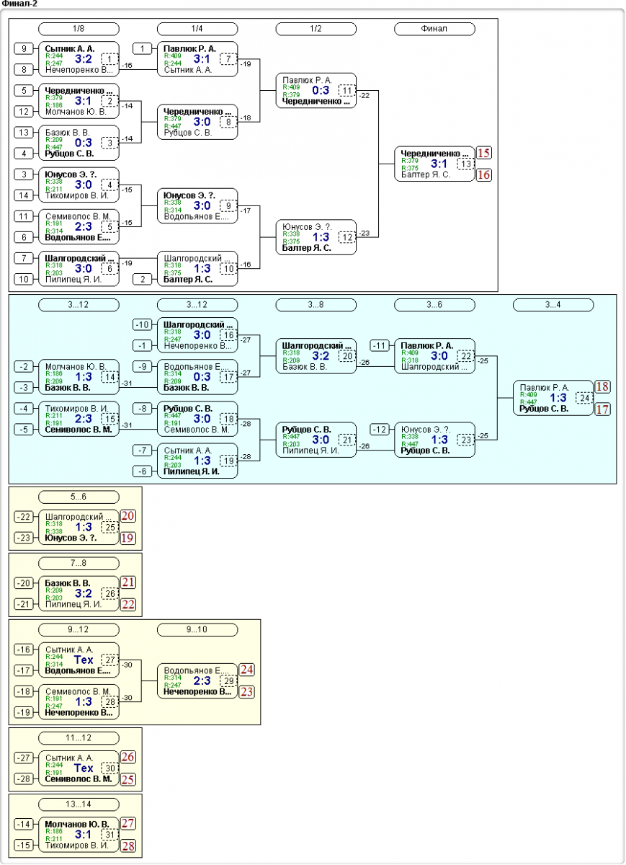This screenshot has width=626, height=865.
Task: Click the "13...14" placement header
Action: (79, 804)
